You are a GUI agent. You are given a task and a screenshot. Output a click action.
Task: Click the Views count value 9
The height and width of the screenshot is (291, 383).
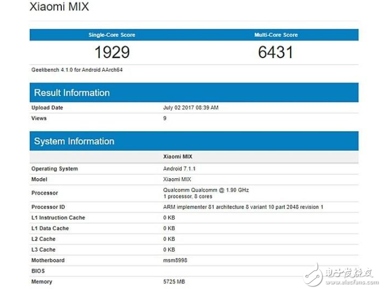(165, 118)
